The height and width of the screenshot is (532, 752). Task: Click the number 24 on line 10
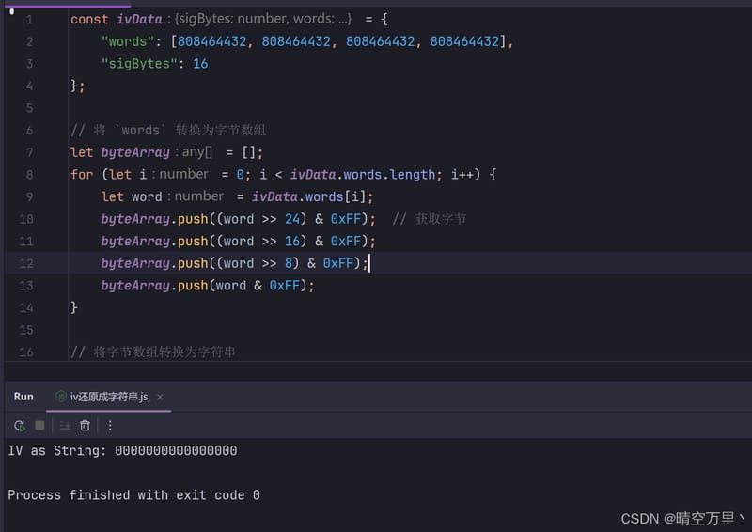(292, 219)
